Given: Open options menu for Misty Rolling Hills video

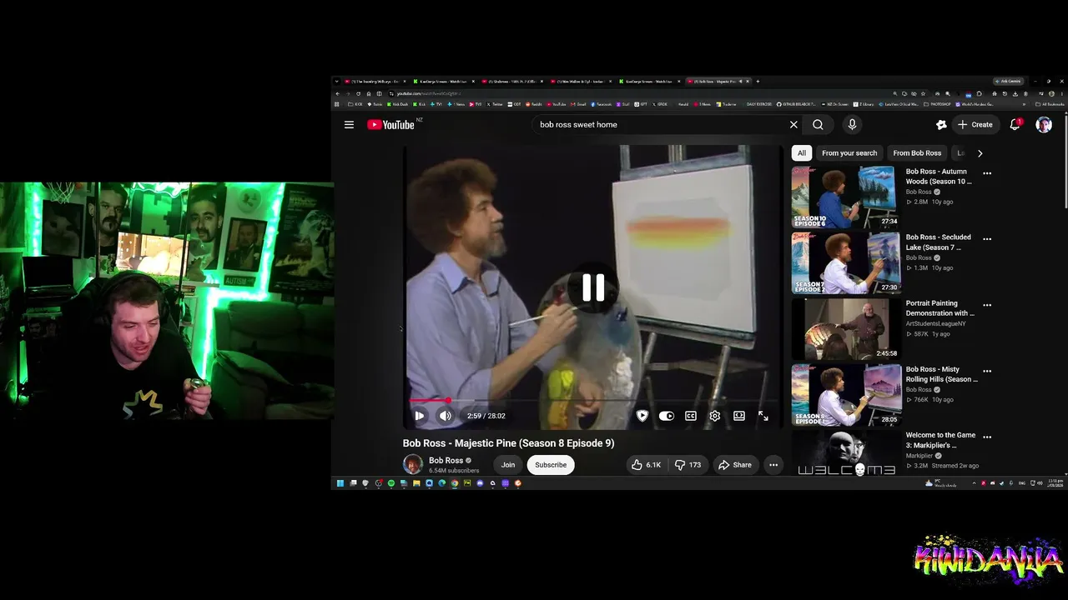Looking at the screenshot, I should [987, 371].
